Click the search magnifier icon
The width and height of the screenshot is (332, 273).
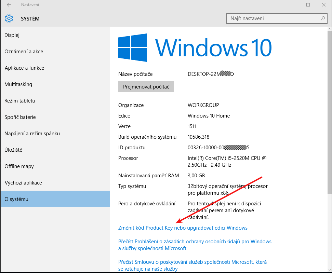point(322,18)
